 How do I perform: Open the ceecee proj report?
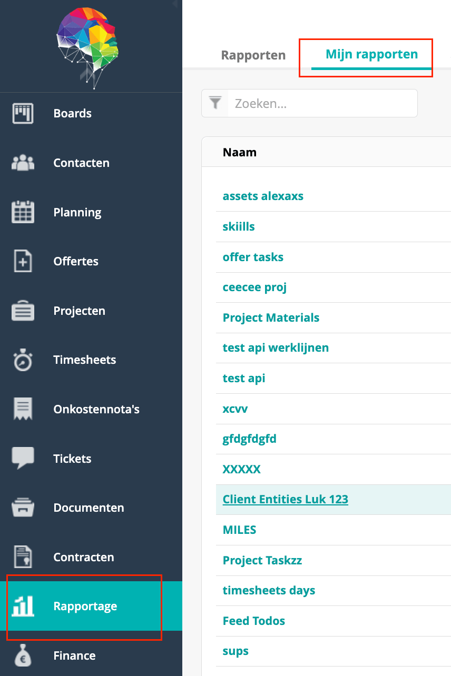pyautogui.click(x=254, y=287)
